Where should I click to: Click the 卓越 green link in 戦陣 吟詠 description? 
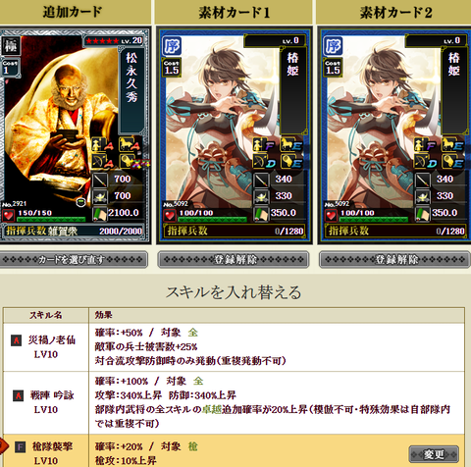(212, 409)
